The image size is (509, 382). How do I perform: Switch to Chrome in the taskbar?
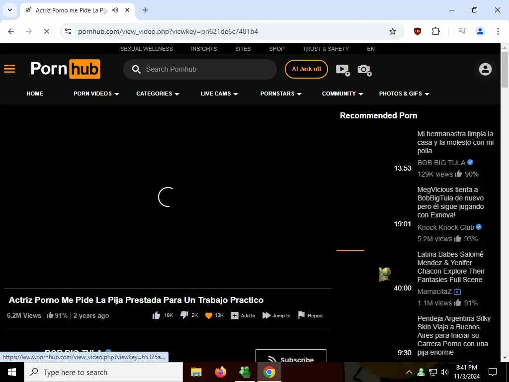[x=269, y=372]
